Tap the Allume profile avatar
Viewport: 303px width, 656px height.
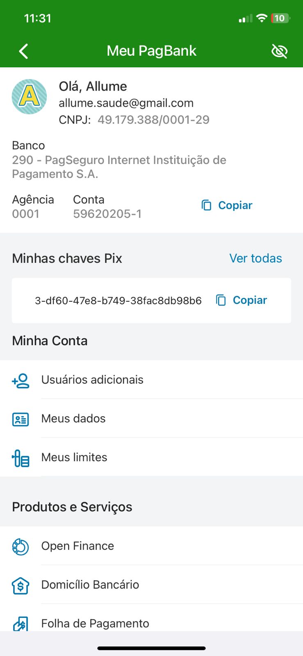point(29,97)
